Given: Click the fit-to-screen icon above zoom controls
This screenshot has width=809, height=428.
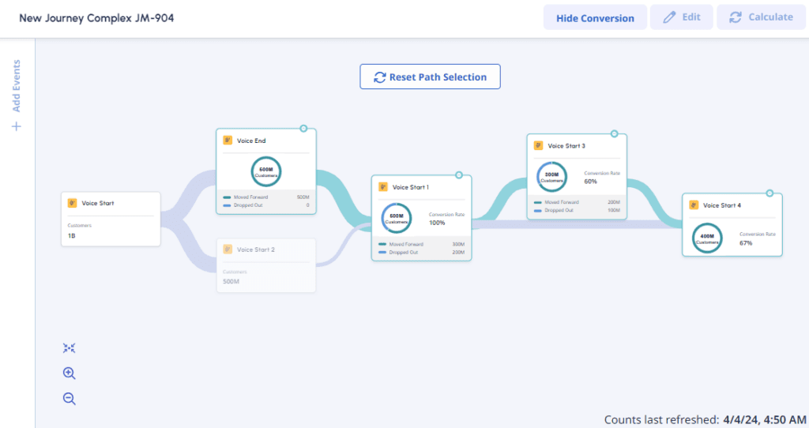Looking at the screenshot, I should [x=69, y=348].
